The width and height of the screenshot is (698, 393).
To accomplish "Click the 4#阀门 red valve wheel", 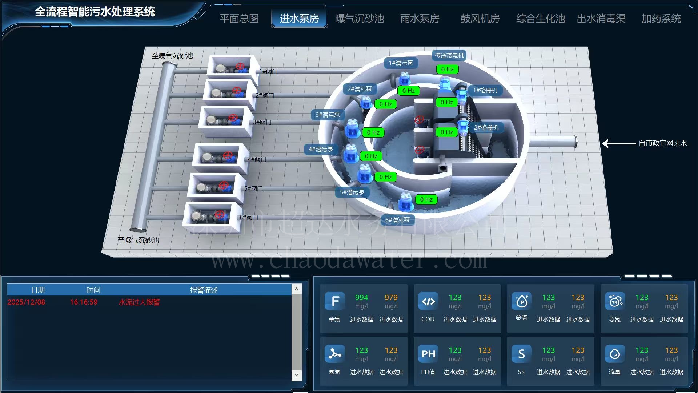I will tap(228, 155).
